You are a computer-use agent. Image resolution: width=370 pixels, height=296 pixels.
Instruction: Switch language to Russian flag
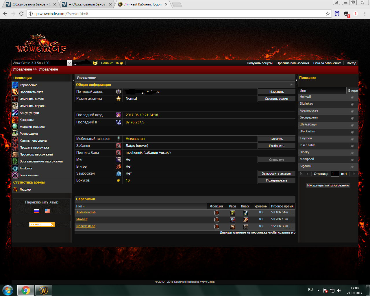[36, 211]
